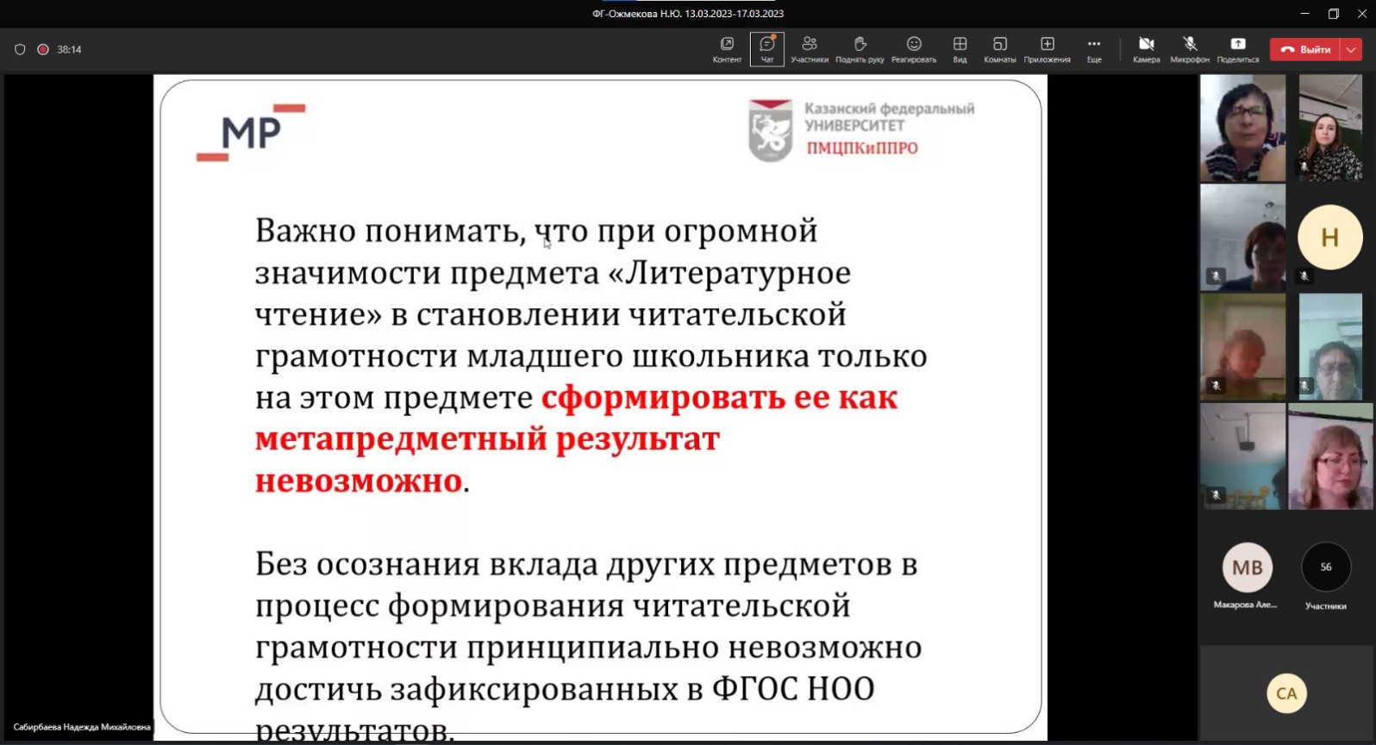Screen dimensions: 1376x745
Task: Click the recording indicator icon
Action: point(43,50)
